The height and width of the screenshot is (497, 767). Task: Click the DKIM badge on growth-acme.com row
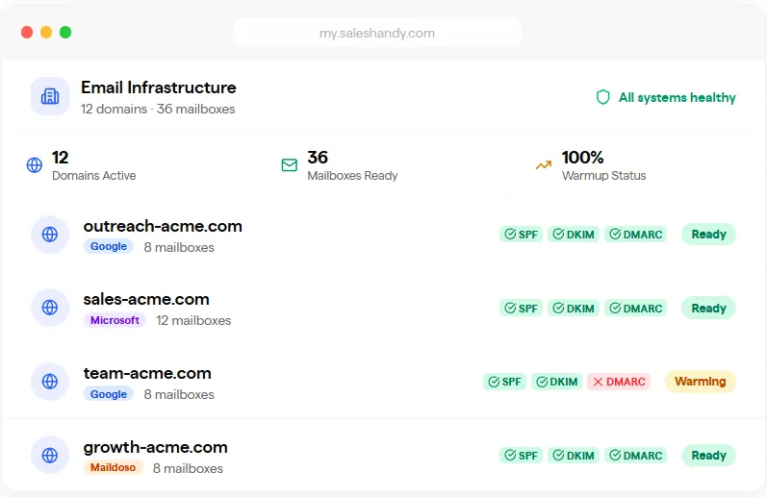coord(574,456)
